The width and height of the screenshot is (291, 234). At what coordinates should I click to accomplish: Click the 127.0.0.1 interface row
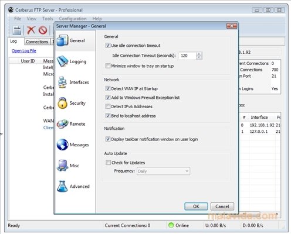[260, 132]
